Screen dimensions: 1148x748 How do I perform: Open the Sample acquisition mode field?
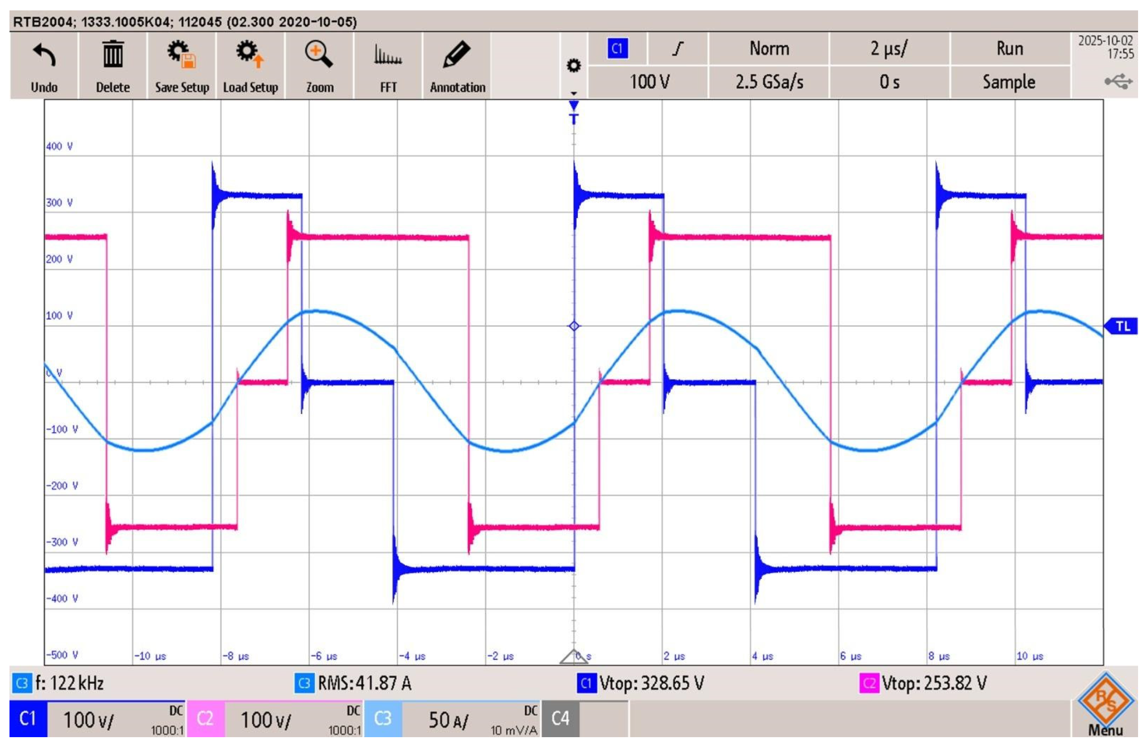click(x=1010, y=82)
